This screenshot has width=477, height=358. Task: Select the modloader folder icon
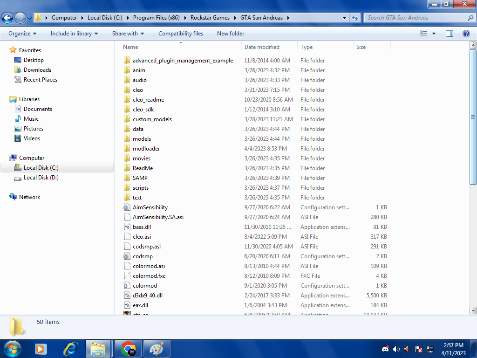127,149
